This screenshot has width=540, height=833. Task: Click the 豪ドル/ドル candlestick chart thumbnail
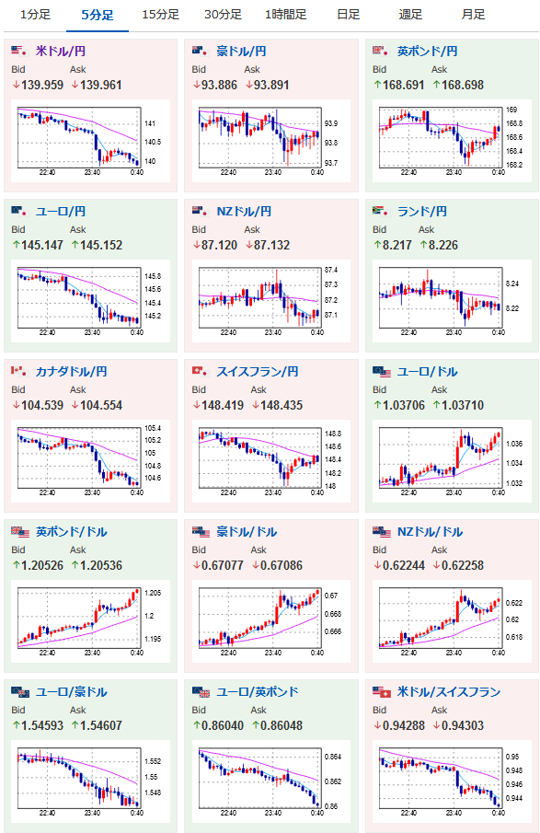[x=267, y=621]
